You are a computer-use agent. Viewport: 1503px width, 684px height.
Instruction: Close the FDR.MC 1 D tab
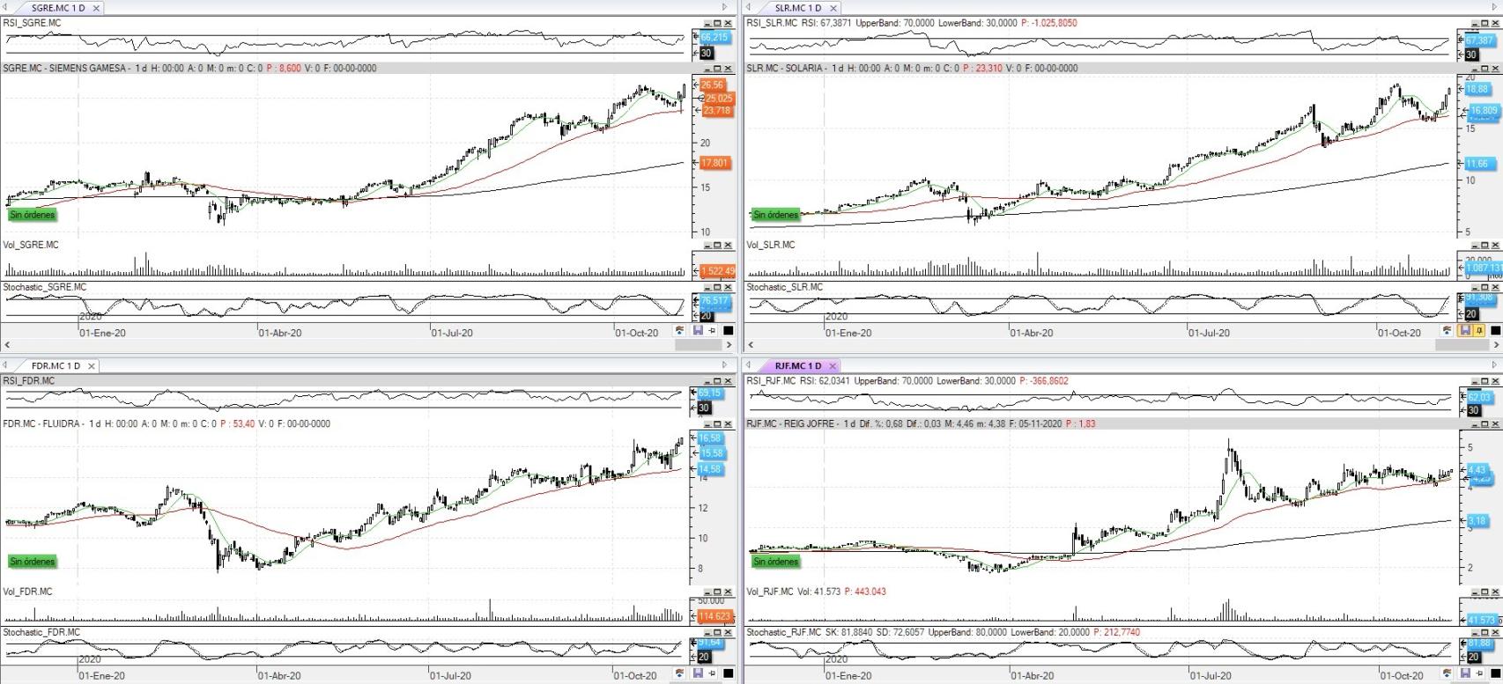pos(91,365)
